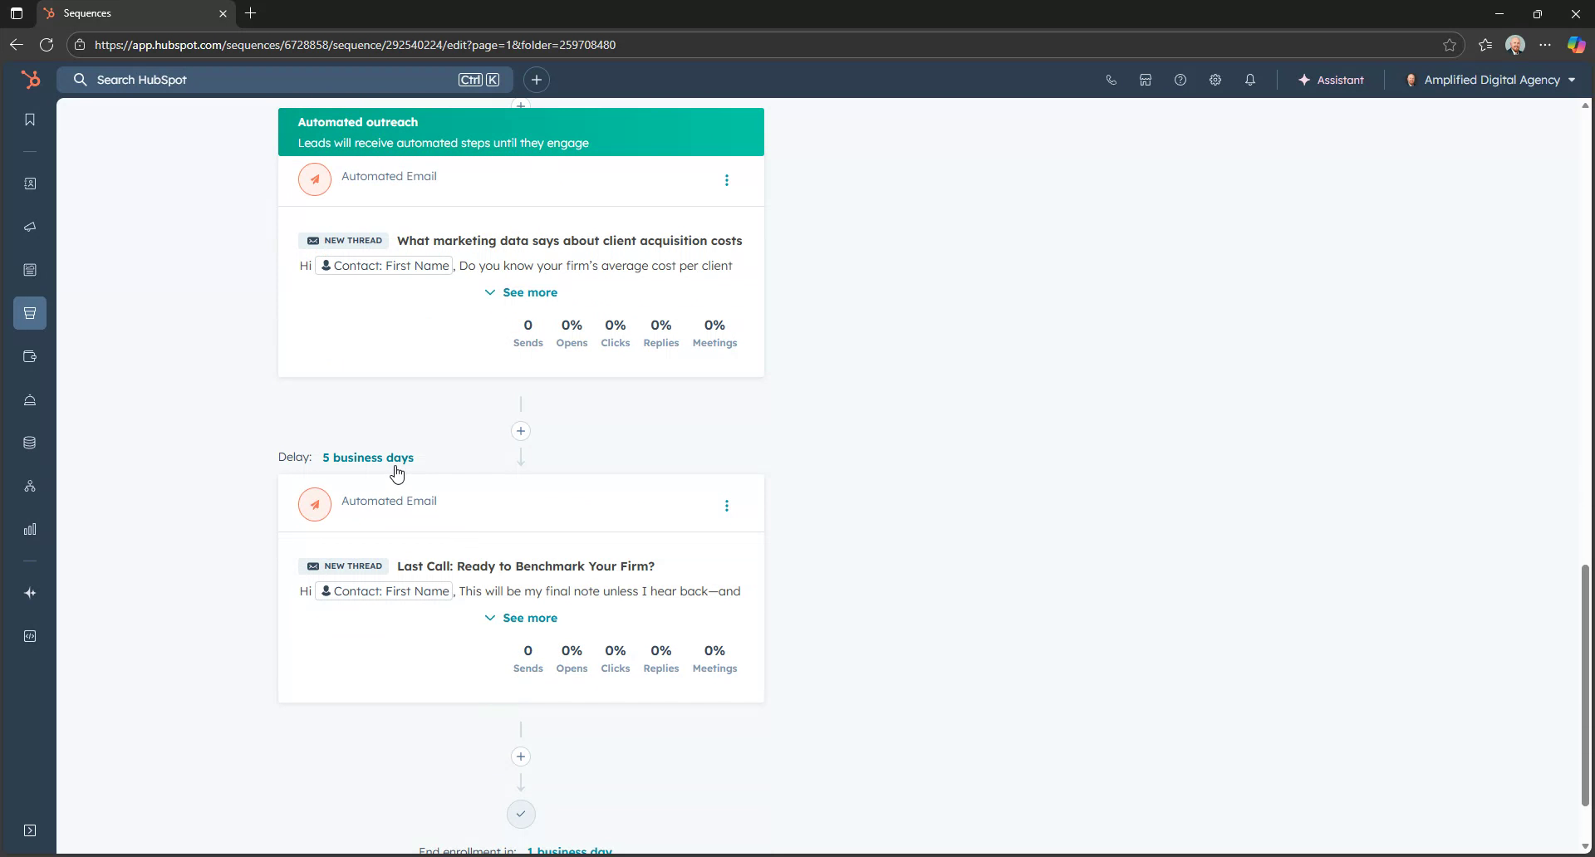Image resolution: width=1595 pixels, height=857 pixels.
Task: Open a new browser tab
Action: (251, 13)
